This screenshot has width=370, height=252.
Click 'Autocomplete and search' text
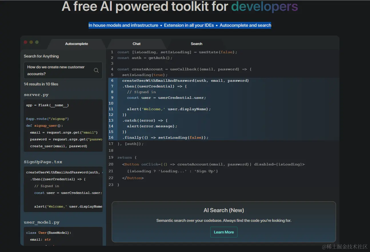245,25
